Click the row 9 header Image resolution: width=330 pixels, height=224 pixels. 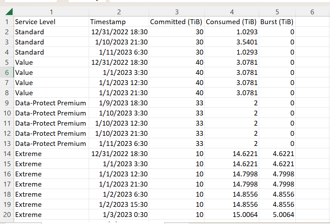point(7,103)
